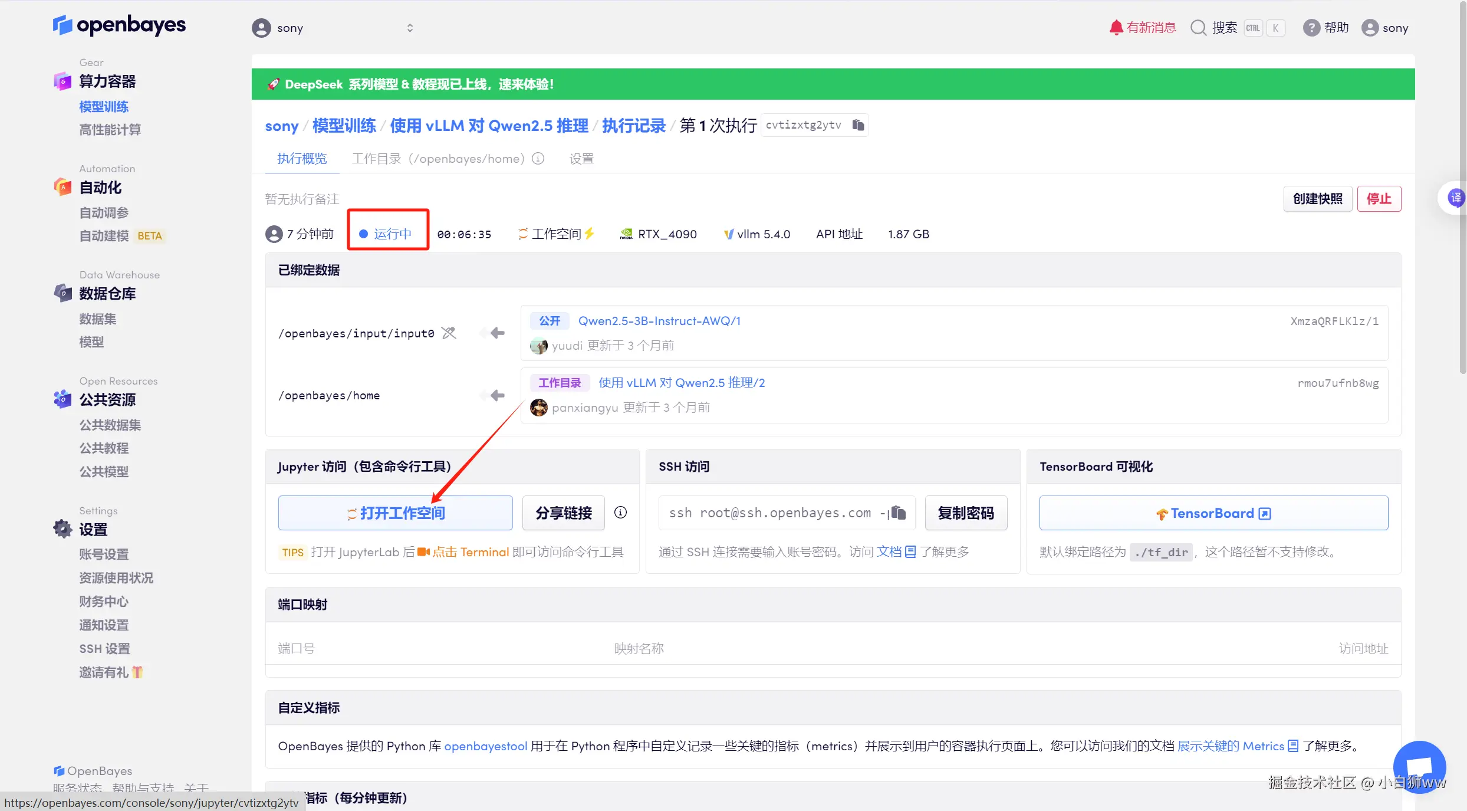Copy the SSH command with clipboard icon

pos(898,513)
